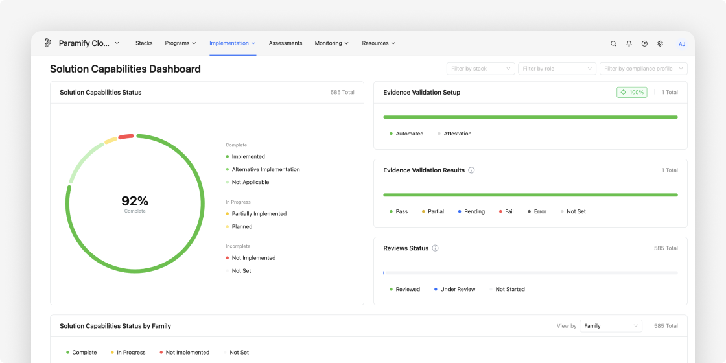The height and width of the screenshot is (363, 726).
Task: Click In Progress legend in Status by Family
Action: point(128,353)
